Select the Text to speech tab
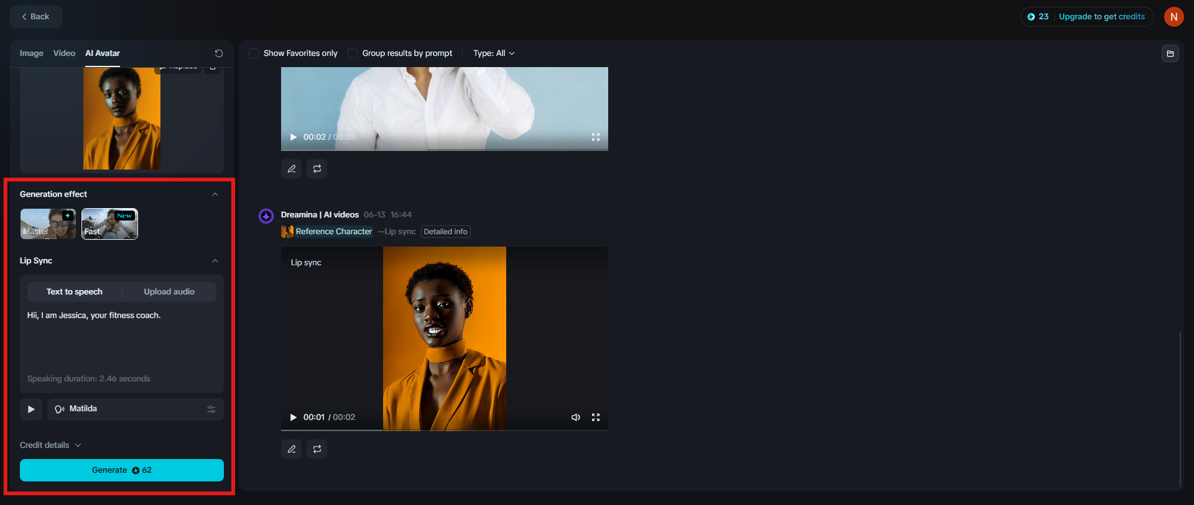1194x505 pixels. coord(75,292)
